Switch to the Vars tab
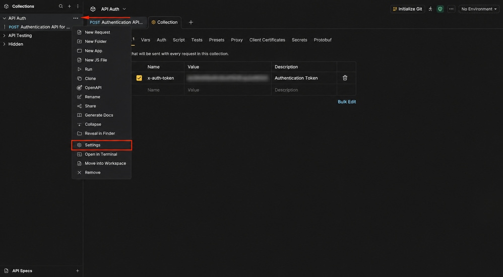 click(145, 40)
